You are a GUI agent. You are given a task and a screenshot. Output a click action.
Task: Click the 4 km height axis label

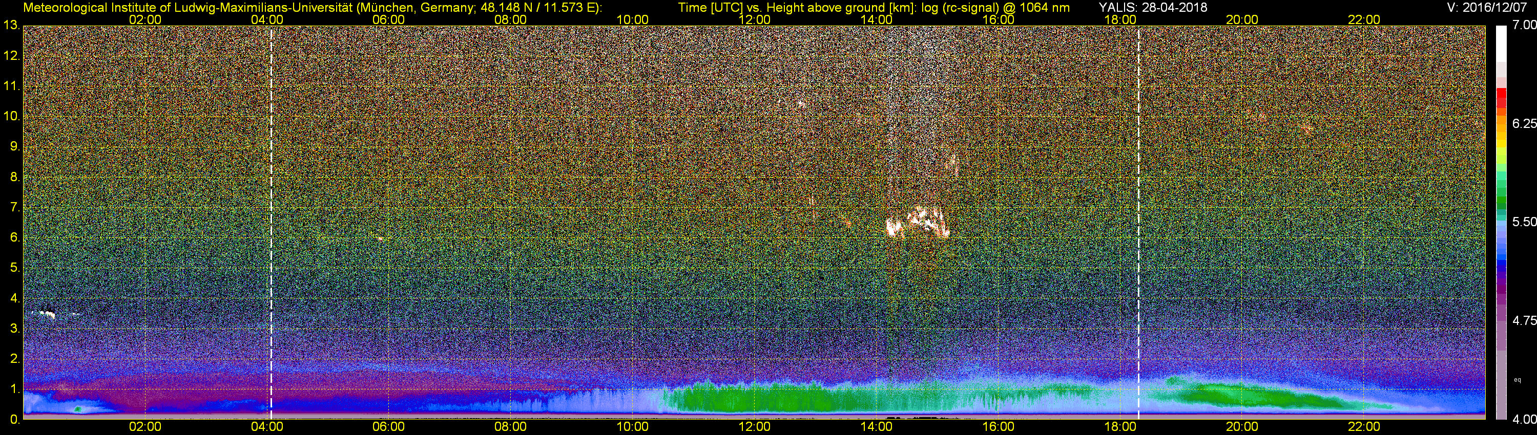point(15,298)
